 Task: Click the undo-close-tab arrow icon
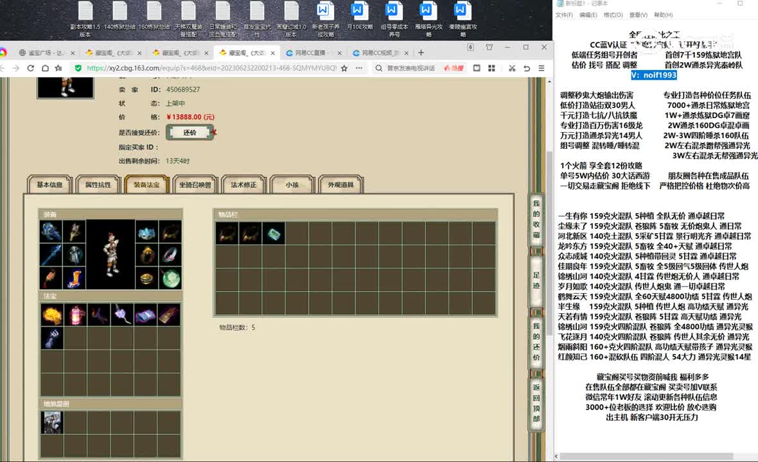point(527,68)
